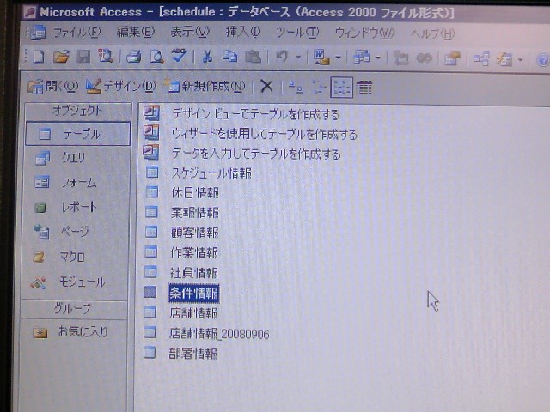This screenshot has height=412, width=550.
Task: Switch to Large Icons view
Action: (x=296, y=87)
